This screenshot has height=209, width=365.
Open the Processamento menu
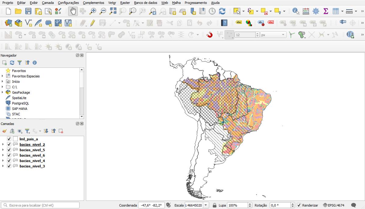click(196, 3)
